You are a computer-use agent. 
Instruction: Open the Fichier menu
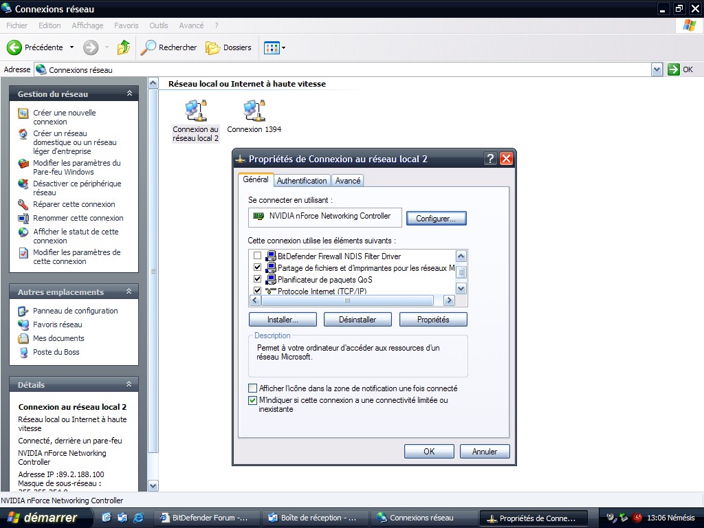[17, 25]
